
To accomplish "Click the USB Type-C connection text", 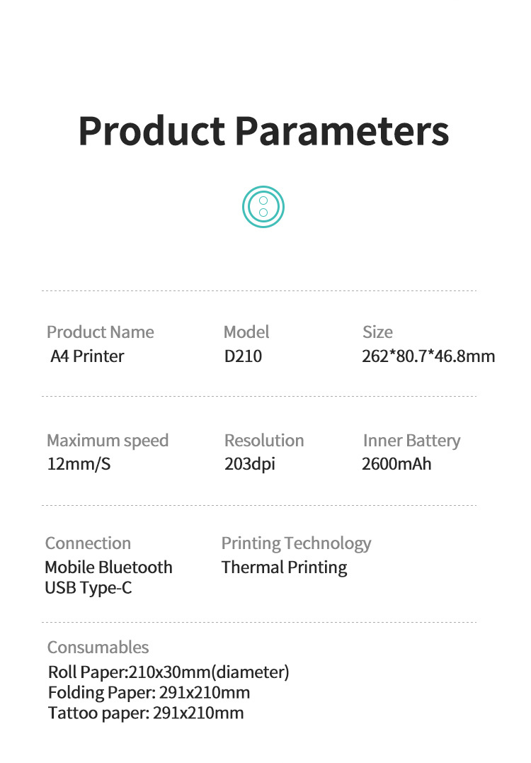I will pyautogui.click(x=88, y=587).
